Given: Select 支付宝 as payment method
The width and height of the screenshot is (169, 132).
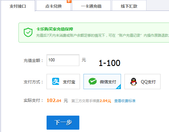Looking at the screenshot, I should point(63,82).
